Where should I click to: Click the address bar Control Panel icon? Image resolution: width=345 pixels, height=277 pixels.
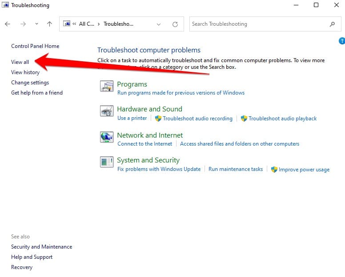pos(67,24)
